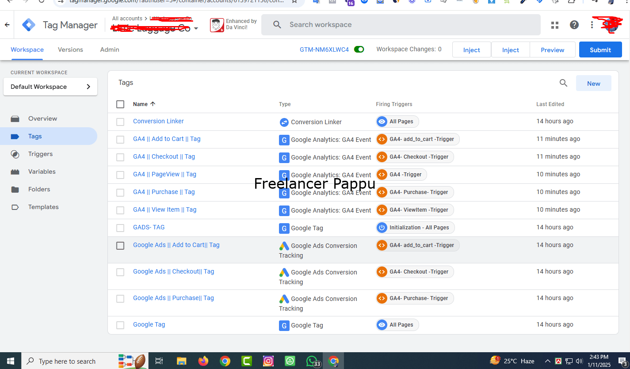Click the New tag button
This screenshot has height=369, width=630.
[594, 84]
